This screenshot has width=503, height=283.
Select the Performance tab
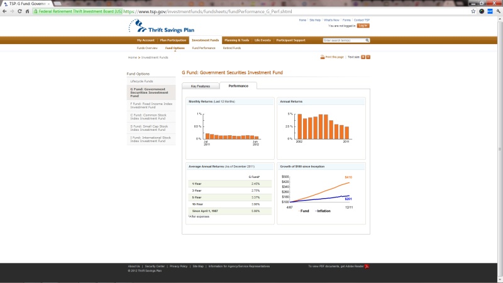[238, 86]
